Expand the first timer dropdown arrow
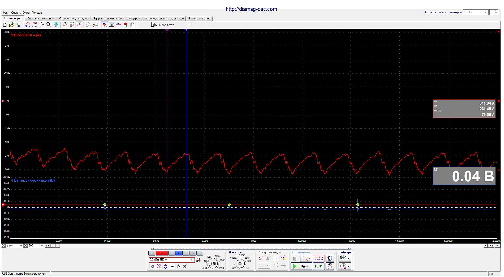Image resolution: width=504 pixels, height=277 pixels. pos(349,258)
